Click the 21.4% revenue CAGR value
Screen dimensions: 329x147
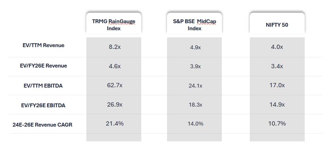tap(114, 123)
